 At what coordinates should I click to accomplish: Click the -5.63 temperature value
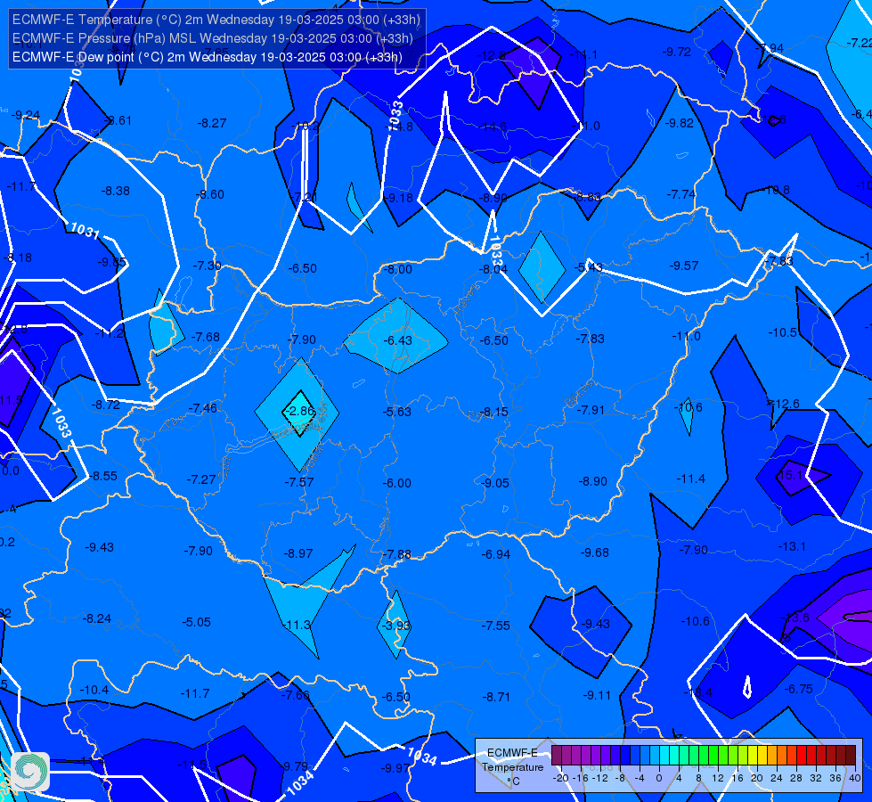point(397,412)
